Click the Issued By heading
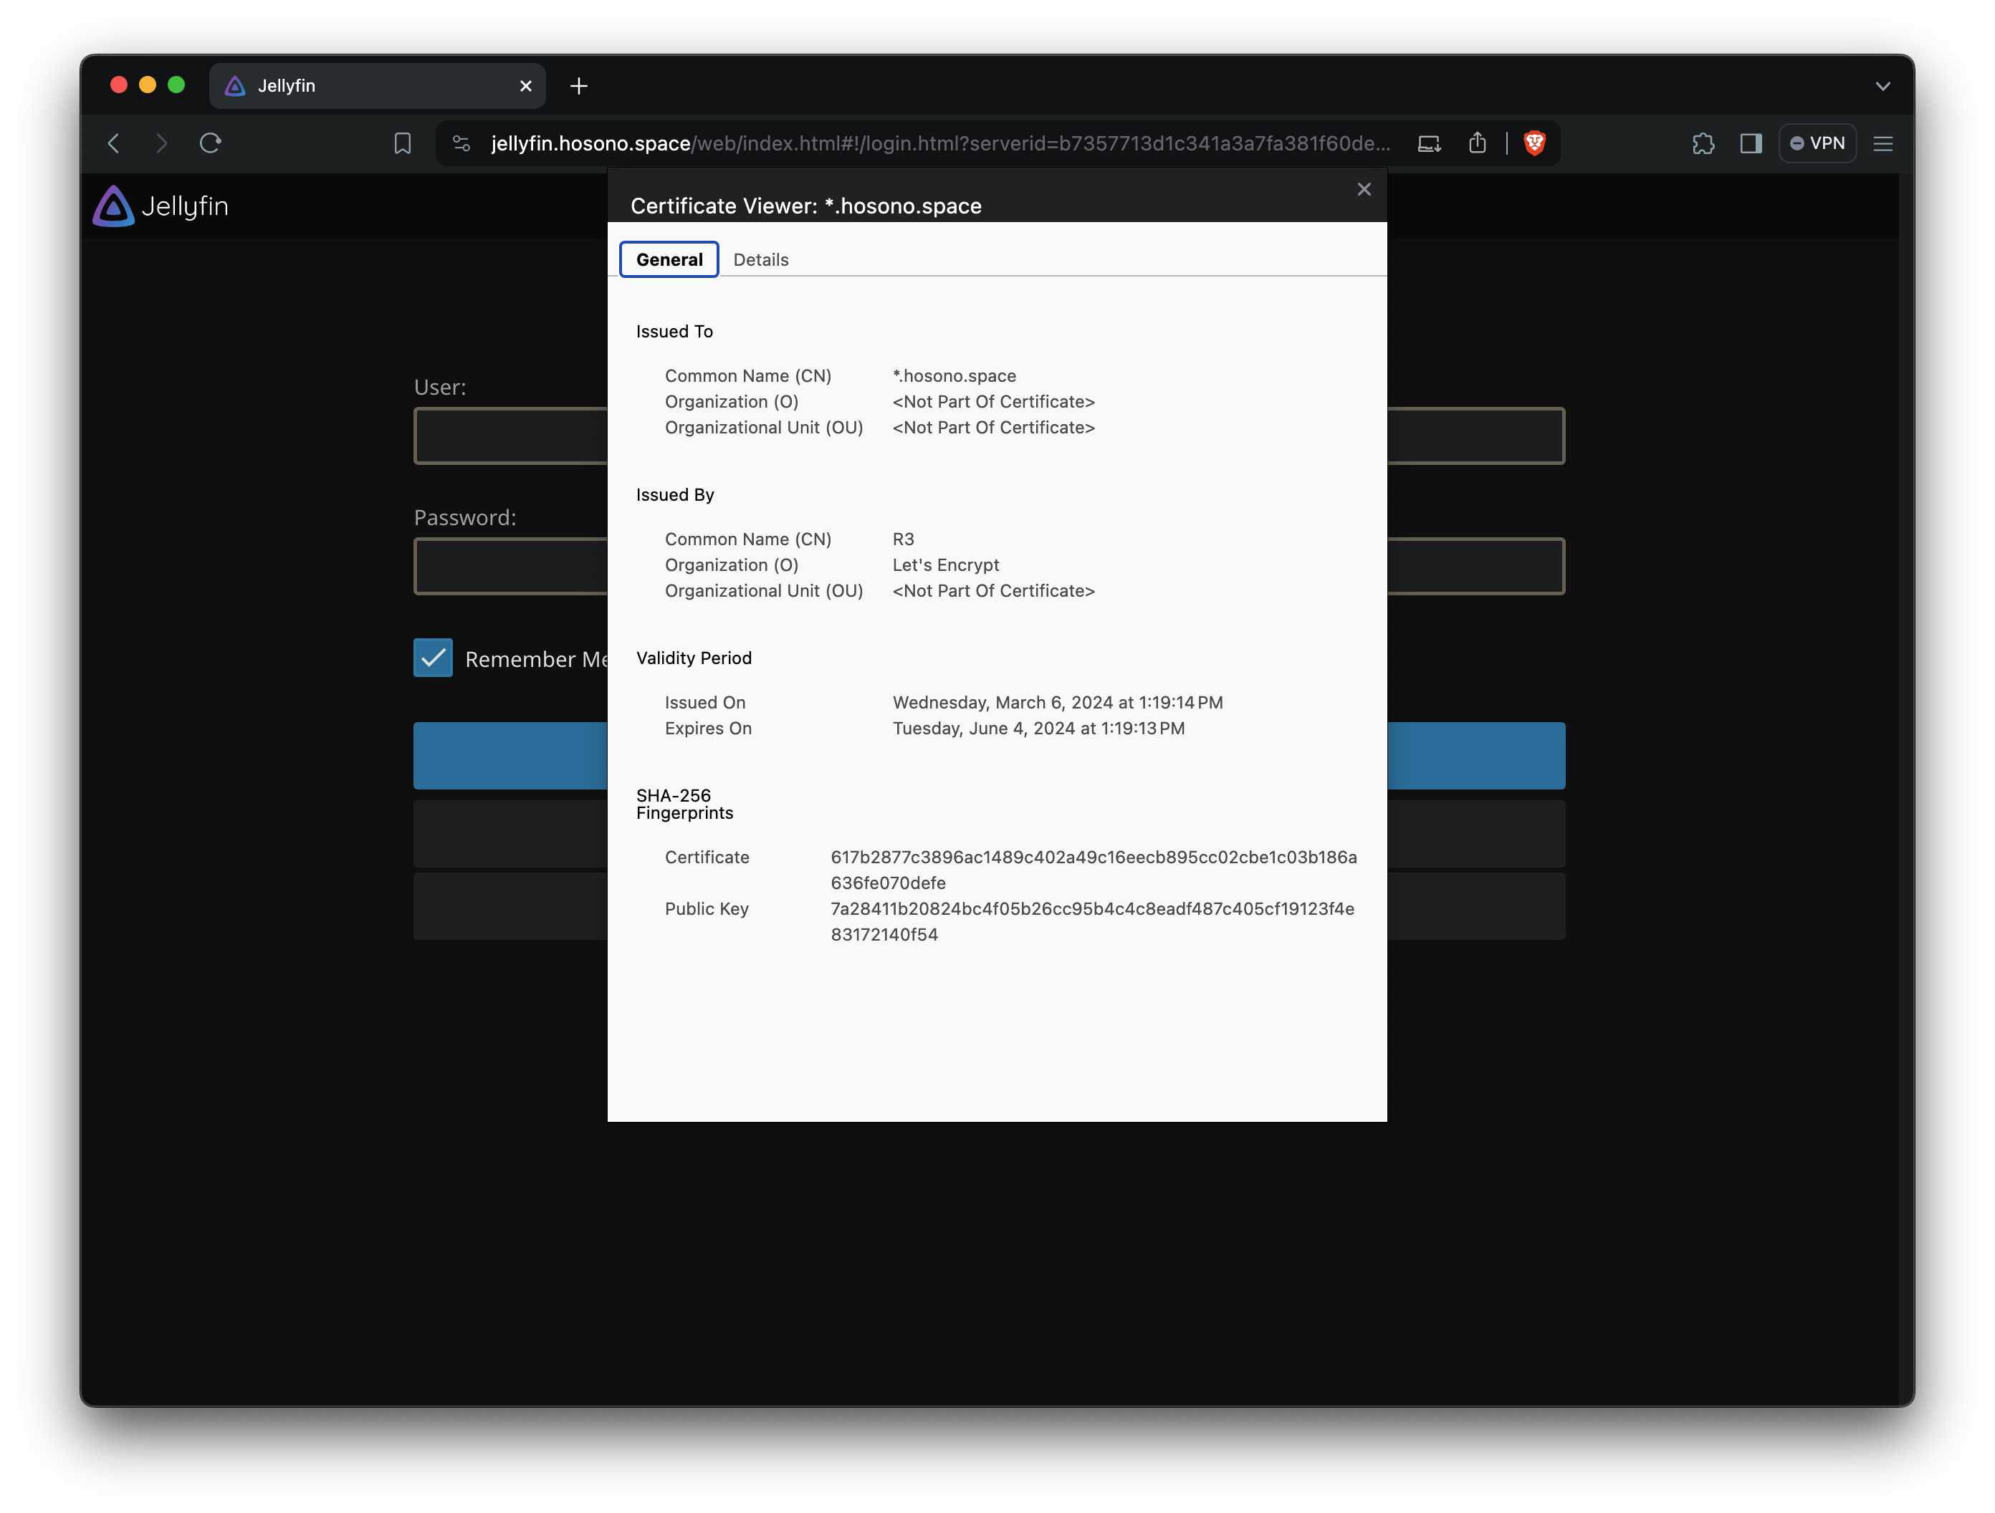The width and height of the screenshot is (1995, 1513). (x=674, y=495)
